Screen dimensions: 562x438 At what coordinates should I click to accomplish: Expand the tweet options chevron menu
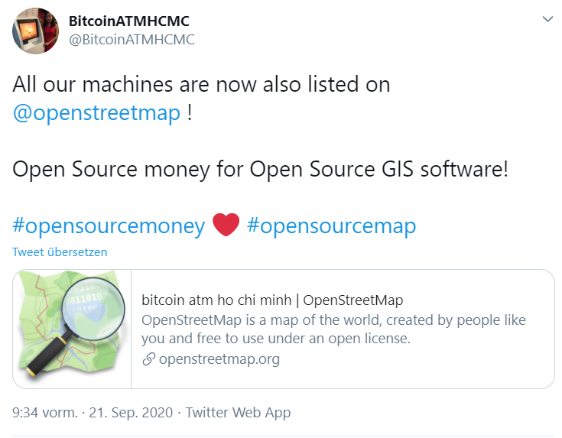[x=547, y=19]
